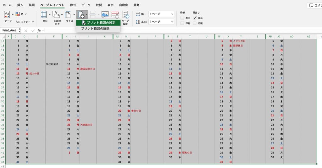Open the width (幅) 1ページ dropdown
This screenshot has width=322, height=168.
(x=161, y=14)
